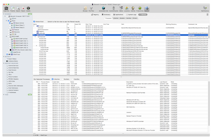
Task: Open the Report toolbar icon
Action: pyautogui.click(x=23, y=8)
